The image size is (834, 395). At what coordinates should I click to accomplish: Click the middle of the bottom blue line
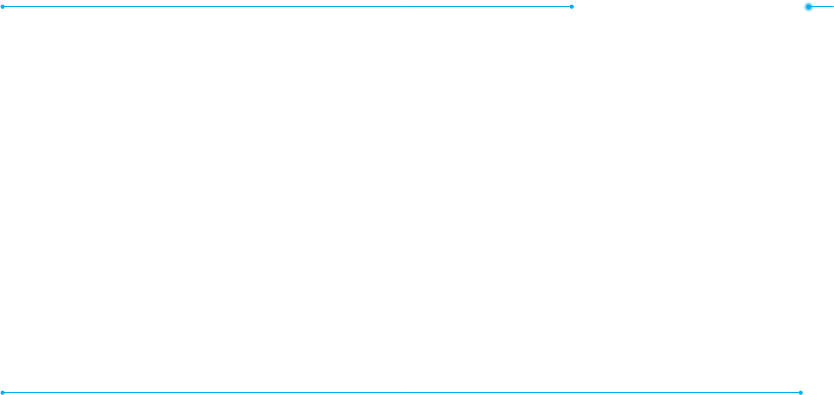pyautogui.click(x=402, y=393)
